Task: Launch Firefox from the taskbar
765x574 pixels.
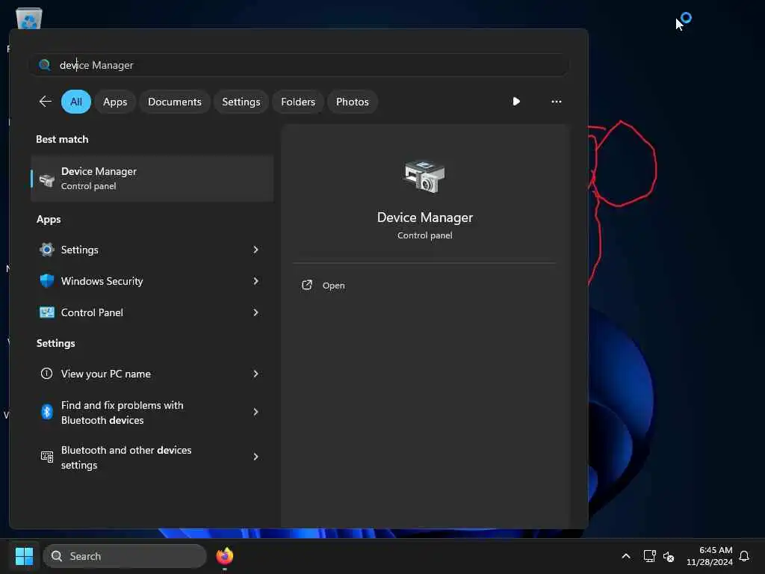Action: 224,556
